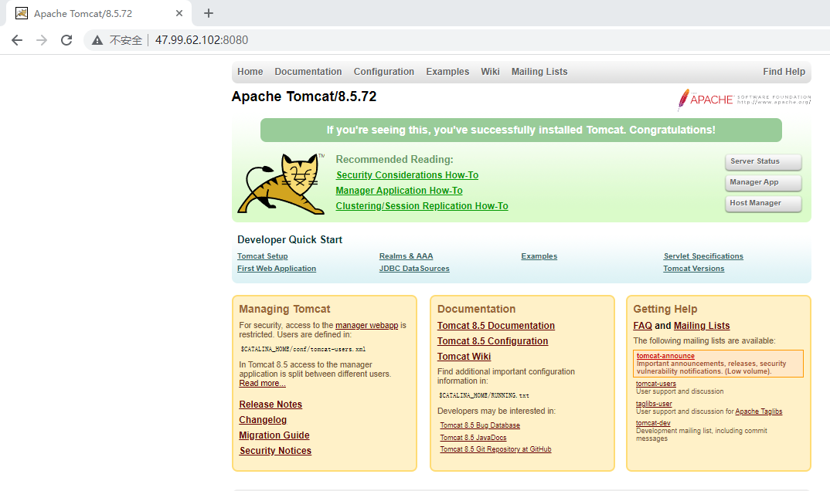
Task: Open Examples in the top navigation bar
Action: tap(447, 71)
